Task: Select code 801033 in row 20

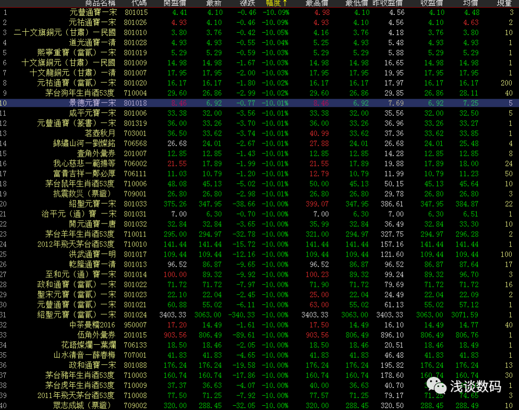Action: [x=136, y=204]
